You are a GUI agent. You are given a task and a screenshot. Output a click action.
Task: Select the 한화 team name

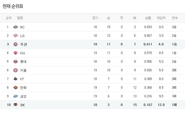pos(23,88)
